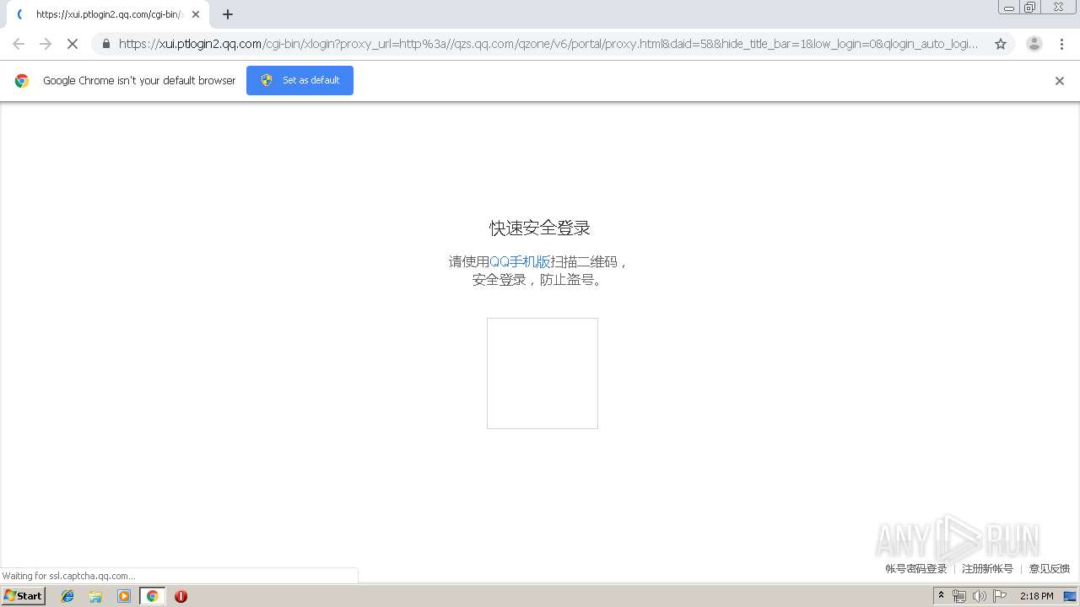Switch to 帐号密码登录
The height and width of the screenshot is (607, 1080).
pyautogui.click(x=916, y=569)
